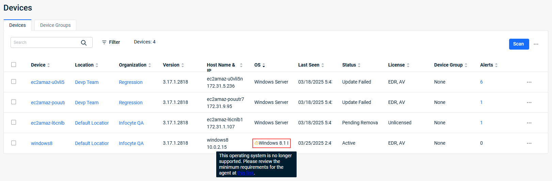Open alerts count for ec2amaz-l6cnlb
The width and height of the screenshot is (552, 181).
[481, 123]
